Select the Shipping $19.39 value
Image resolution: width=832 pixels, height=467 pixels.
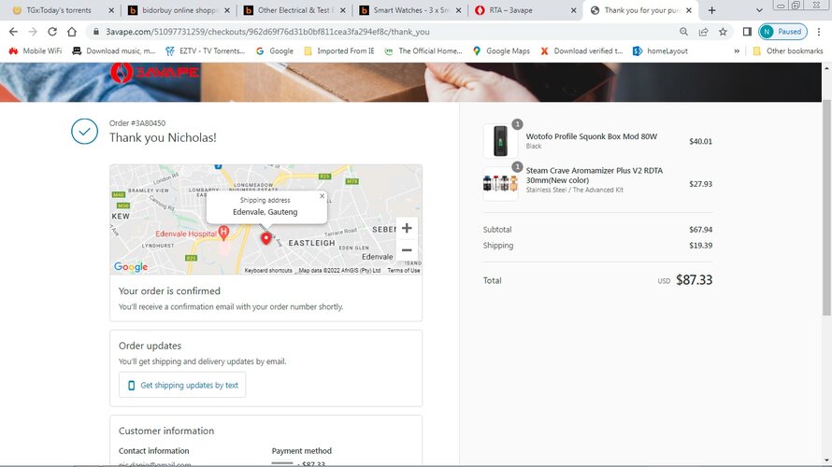point(700,246)
